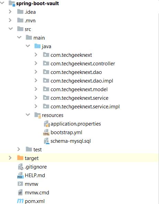Click the application.properties file icon
This screenshot has height=204, width=159.
[x=46, y=124]
